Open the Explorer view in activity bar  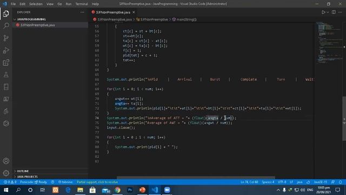(6, 14)
